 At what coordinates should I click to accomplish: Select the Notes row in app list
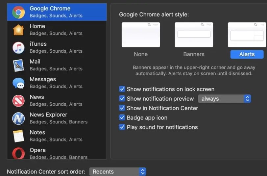(x=57, y=136)
